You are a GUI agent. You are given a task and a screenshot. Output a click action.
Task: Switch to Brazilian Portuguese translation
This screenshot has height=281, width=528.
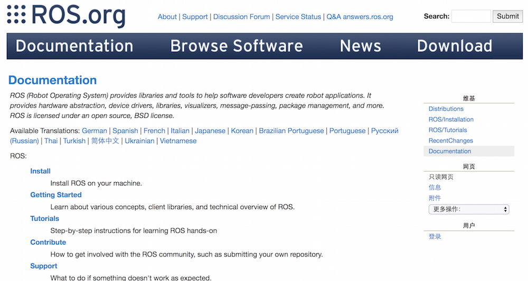[291, 131]
